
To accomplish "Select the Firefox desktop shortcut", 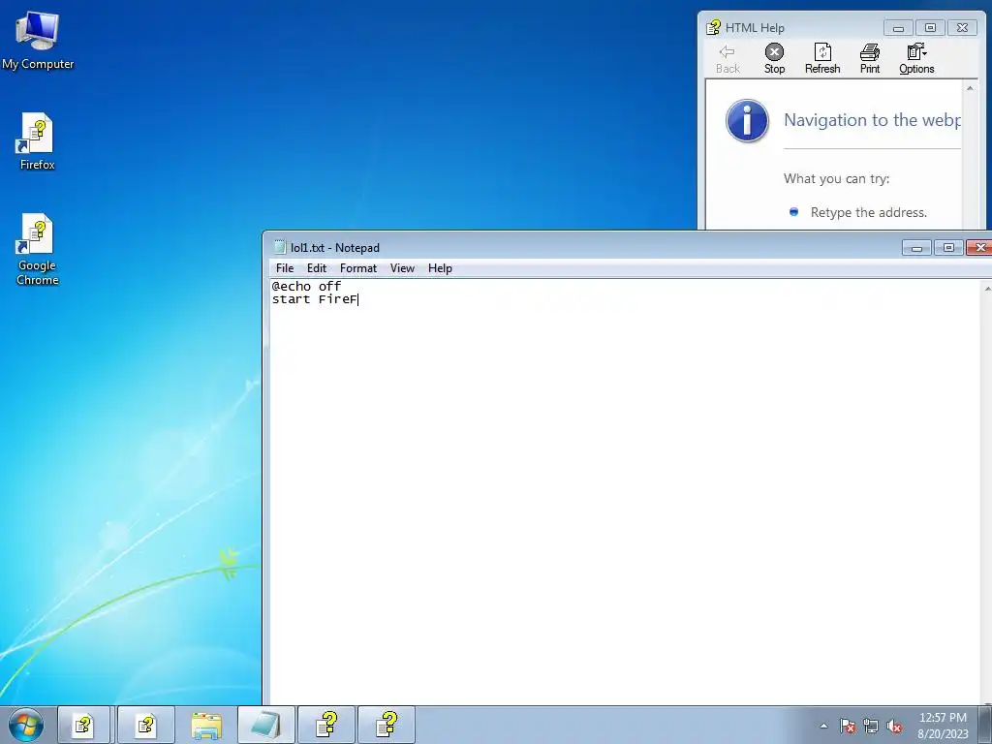I will point(38,141).
